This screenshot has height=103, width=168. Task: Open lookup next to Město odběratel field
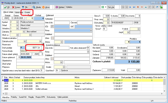[x=62, y=42]
